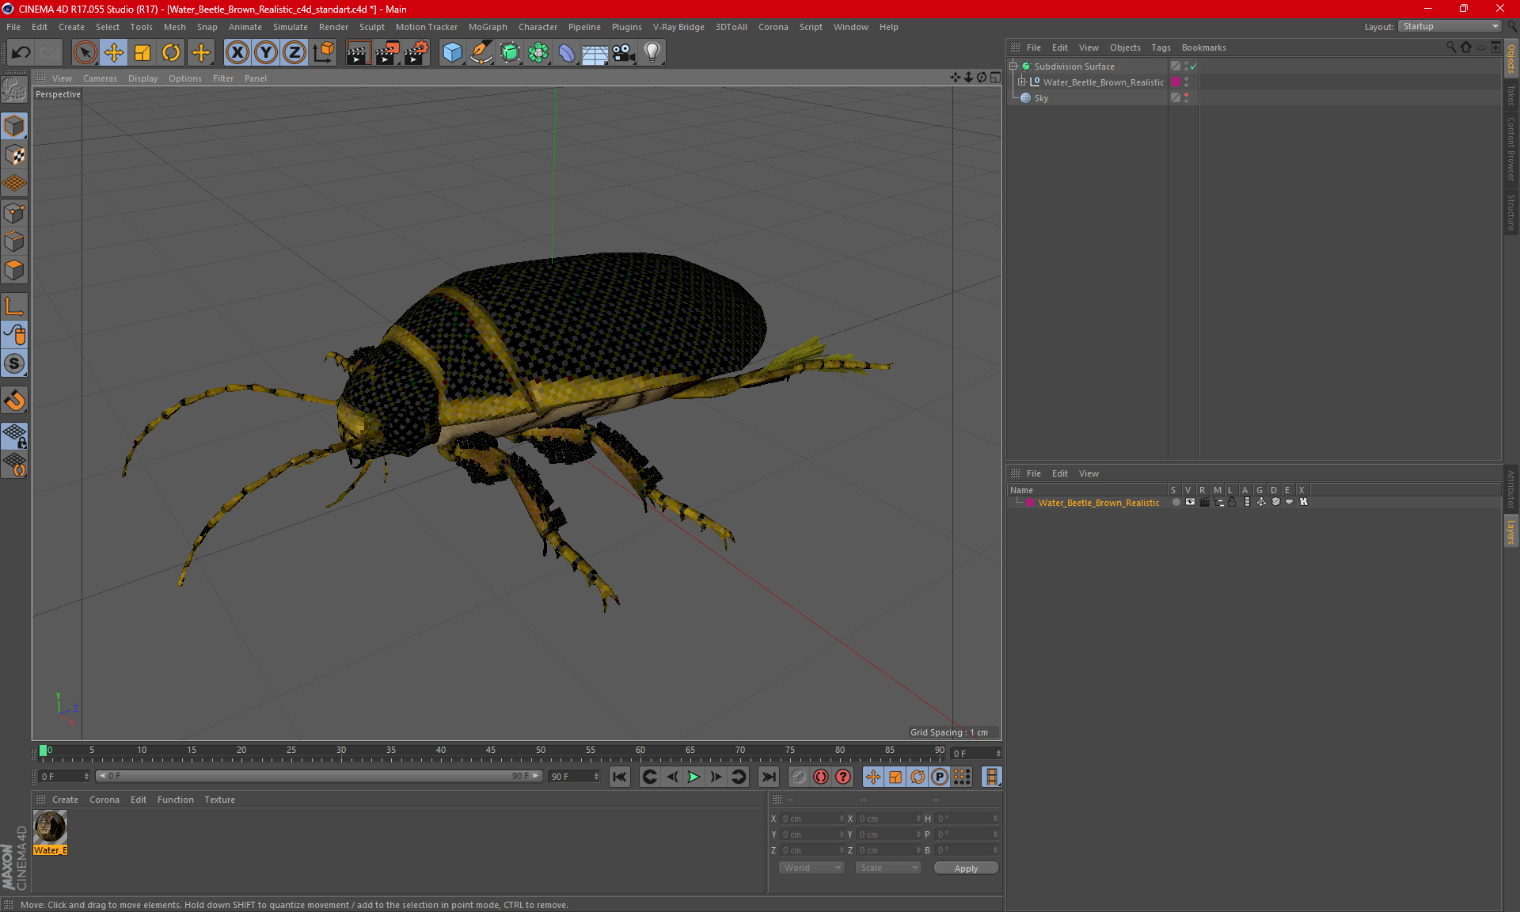Click Make Editable icon in left toolbar

click(14, 90)
